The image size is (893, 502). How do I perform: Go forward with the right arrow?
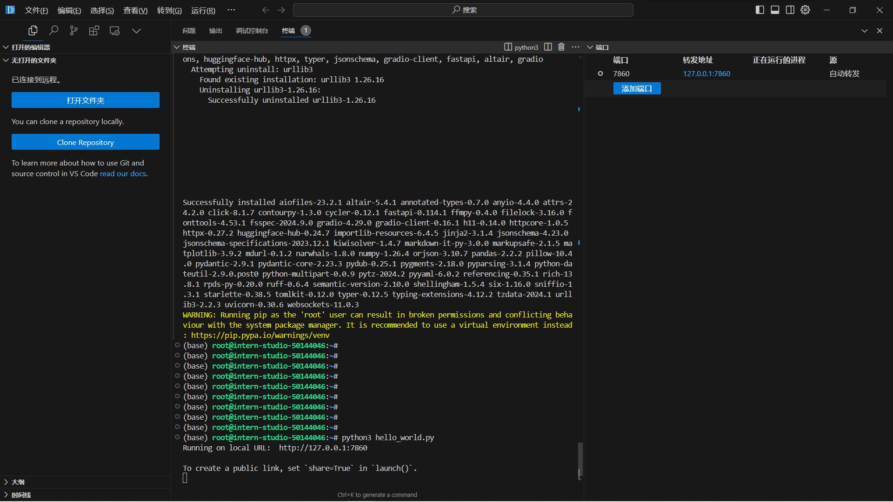pos(281,10)
